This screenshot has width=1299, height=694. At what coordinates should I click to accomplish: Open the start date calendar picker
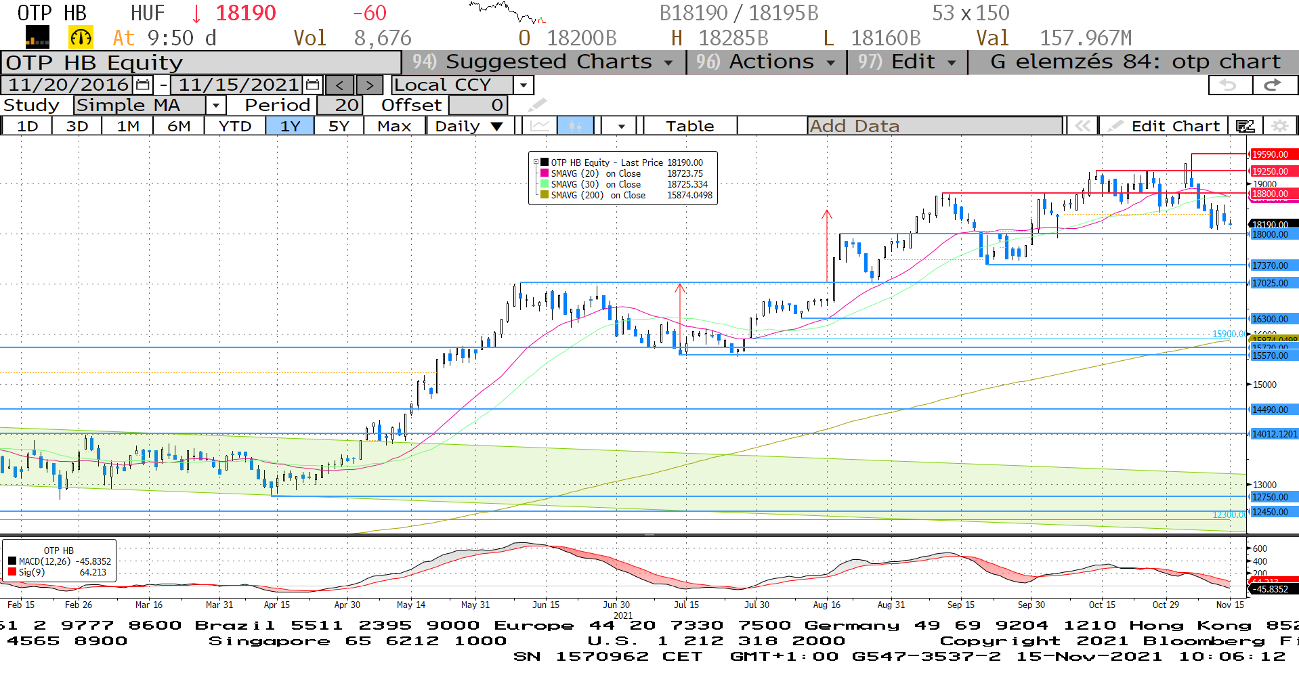pos(143,85)
